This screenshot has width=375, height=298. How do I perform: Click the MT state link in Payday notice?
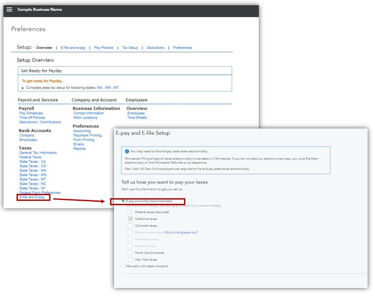point(116,88)
